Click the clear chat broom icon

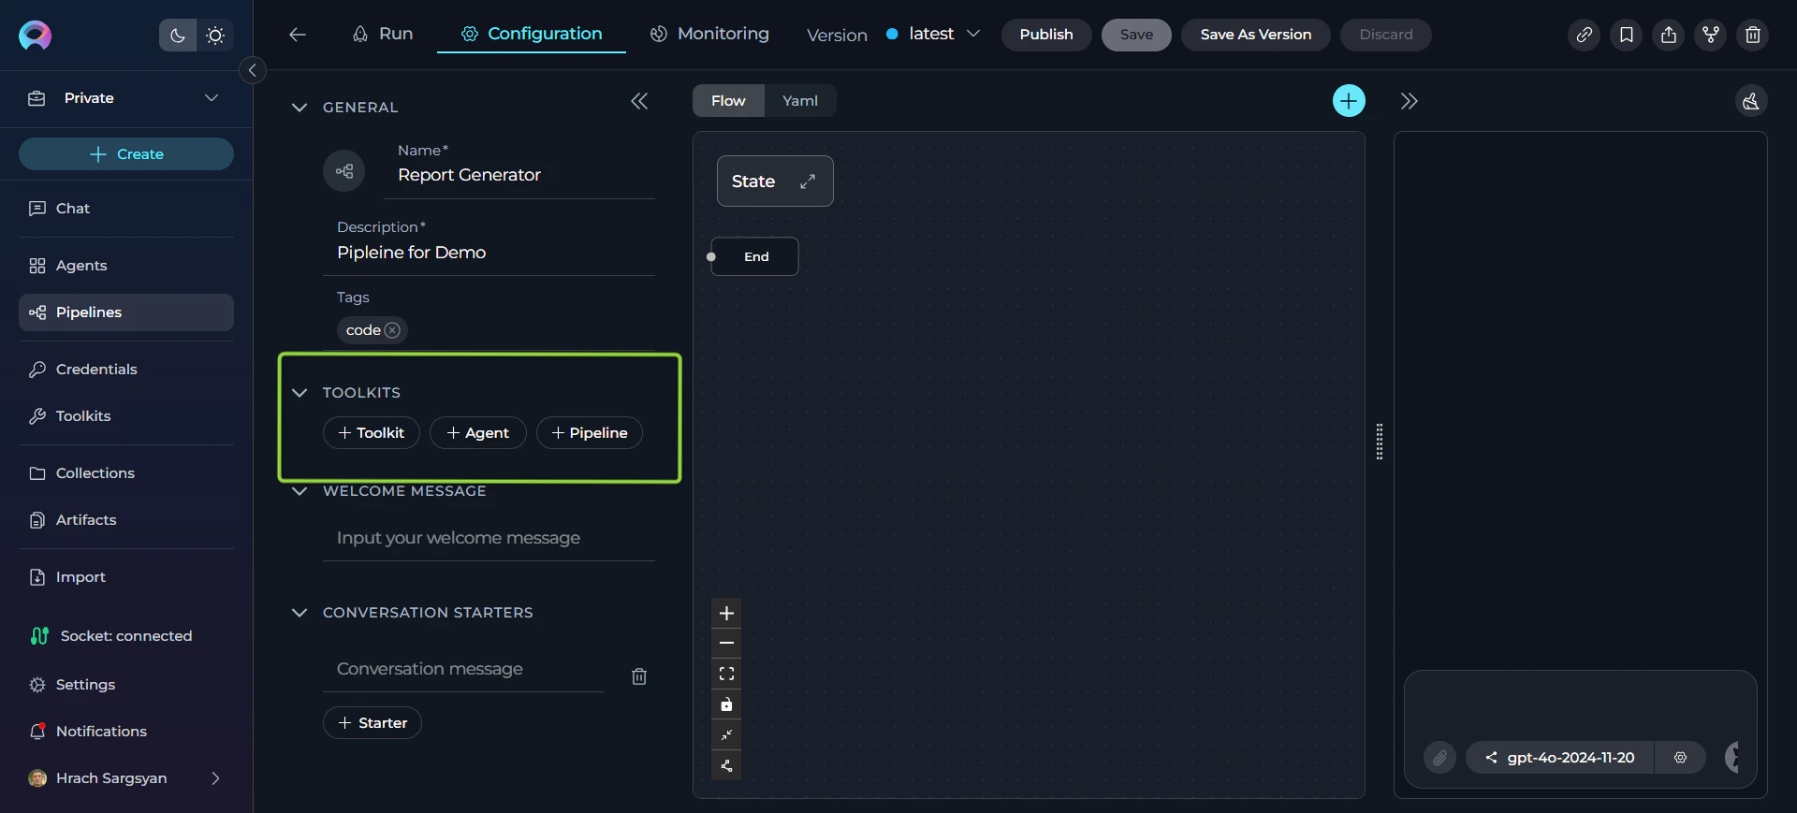1751,101
